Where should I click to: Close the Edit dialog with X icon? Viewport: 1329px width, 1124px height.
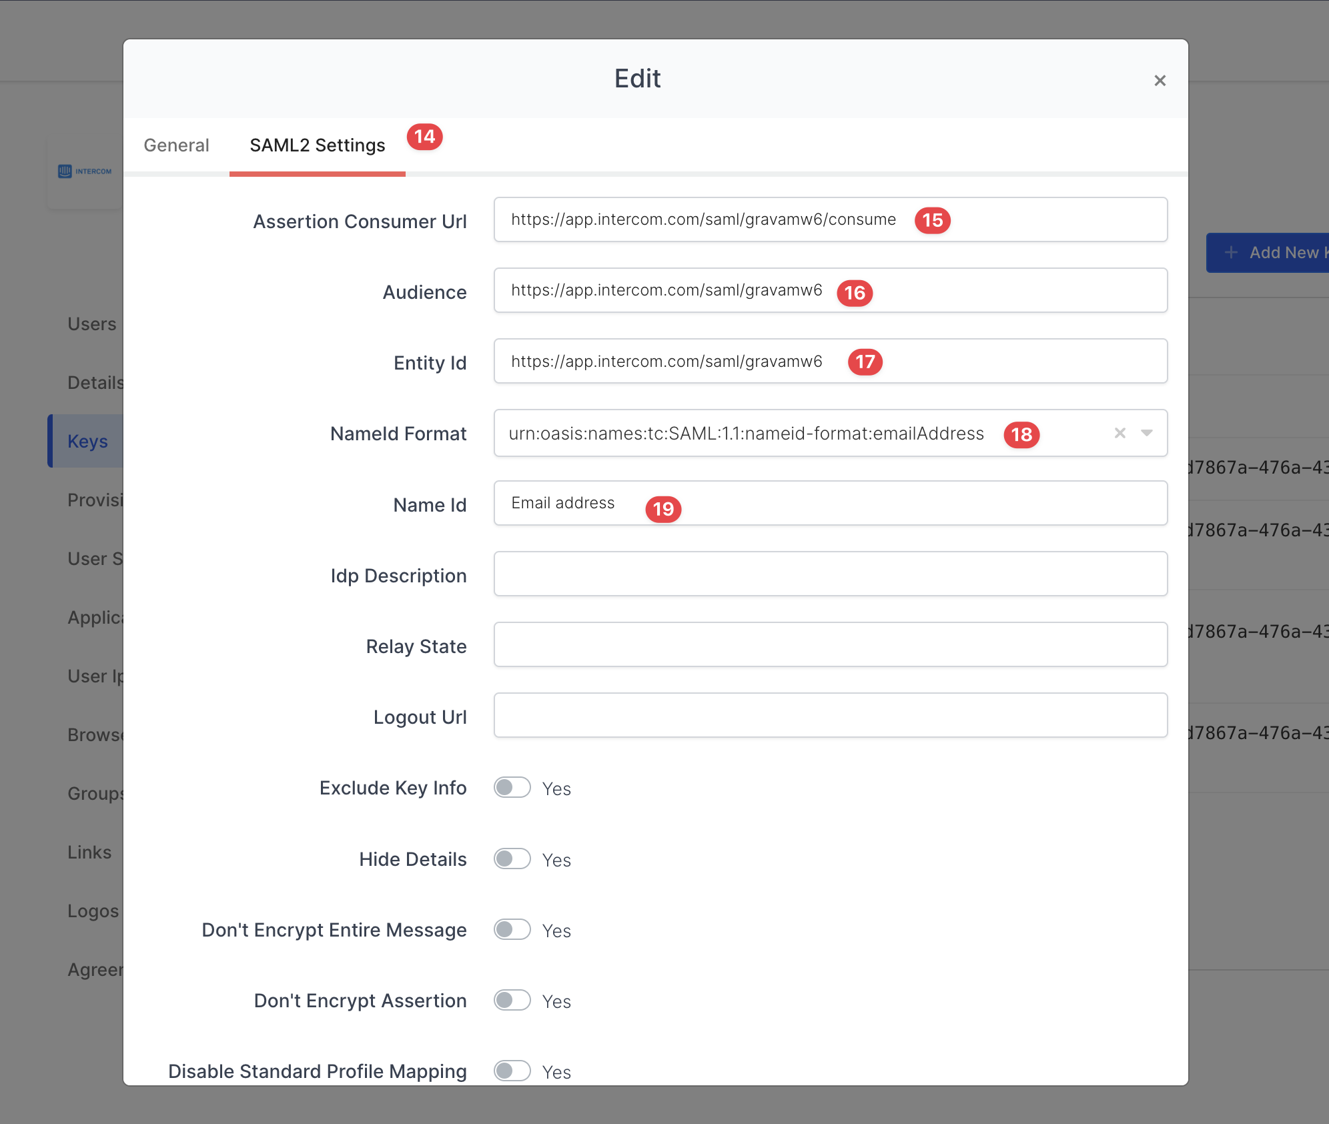[1160, 81]
